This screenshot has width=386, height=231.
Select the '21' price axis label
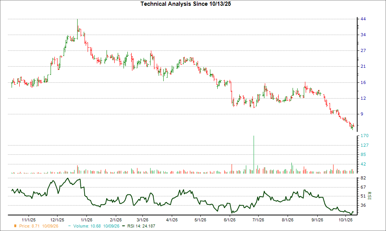363,67
